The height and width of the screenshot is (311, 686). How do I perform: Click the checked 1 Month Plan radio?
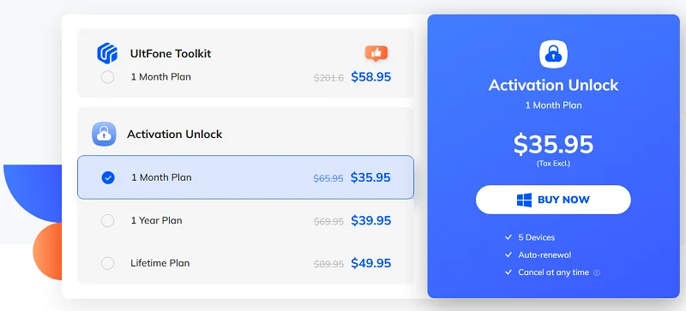[x=108, y=177]
